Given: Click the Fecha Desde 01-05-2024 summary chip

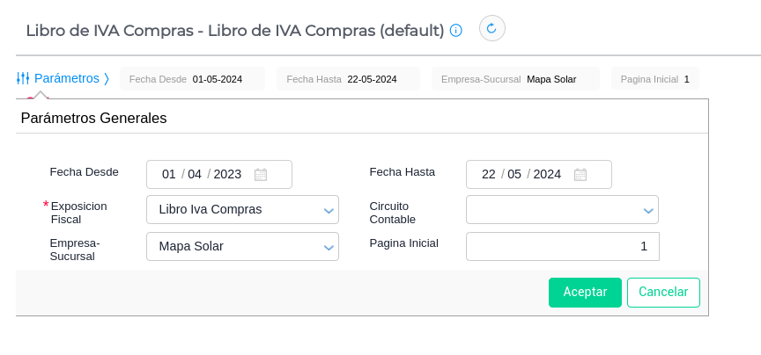Looking at the screenshot, I should pyautogui.click(x=192, y=79).
